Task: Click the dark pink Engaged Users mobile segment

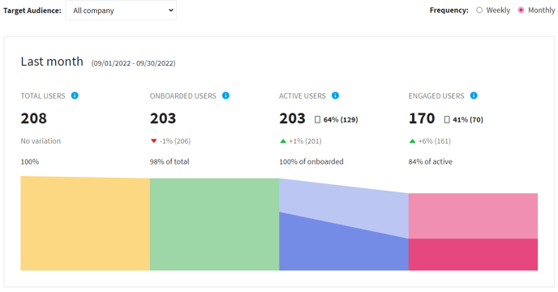Action: point(473,255)
